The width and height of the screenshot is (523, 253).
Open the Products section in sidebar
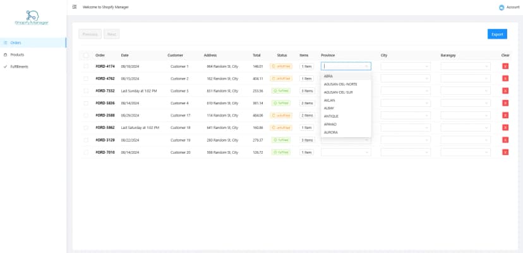(33, 54)
